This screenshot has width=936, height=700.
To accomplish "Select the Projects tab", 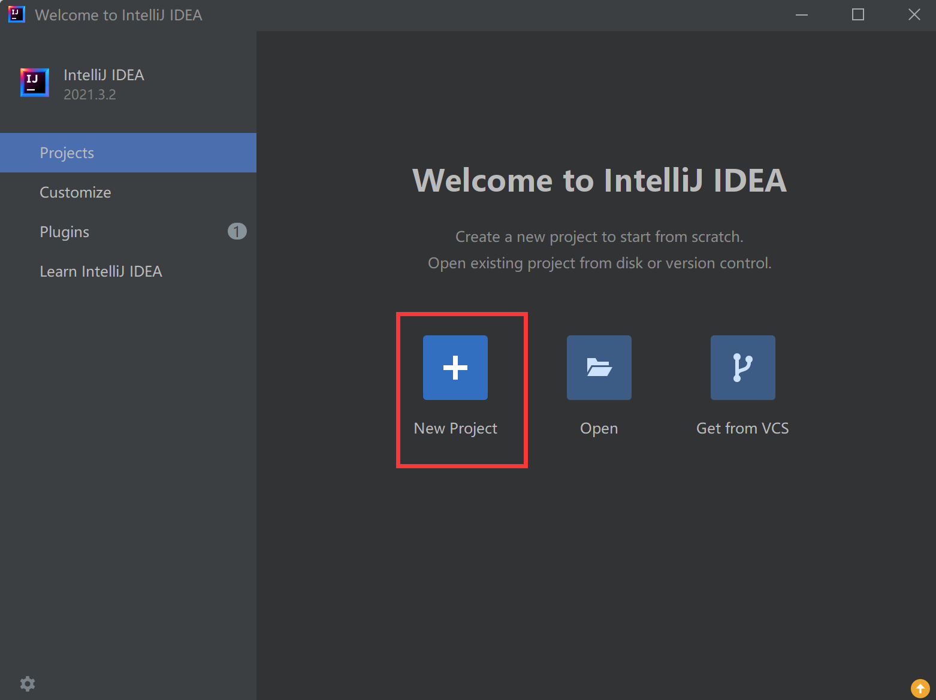I will click(x=128, y=153).
